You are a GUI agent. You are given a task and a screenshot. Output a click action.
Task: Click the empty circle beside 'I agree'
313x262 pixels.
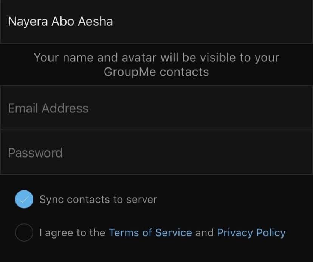click(x=24, y=232)
